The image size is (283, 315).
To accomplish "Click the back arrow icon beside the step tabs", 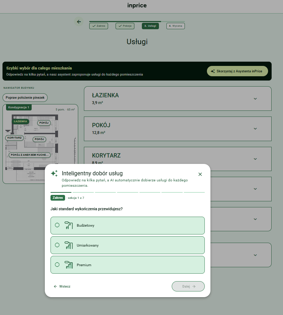I will click(x=79, y=22).
